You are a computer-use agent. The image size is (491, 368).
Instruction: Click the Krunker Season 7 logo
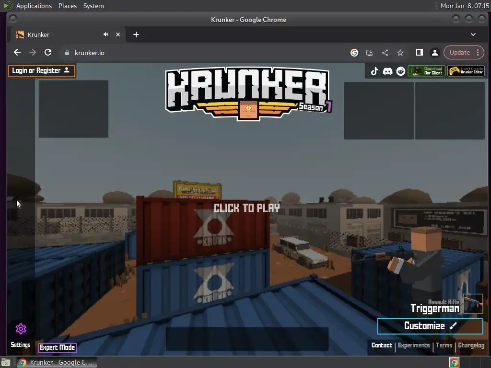pos(248,94)
